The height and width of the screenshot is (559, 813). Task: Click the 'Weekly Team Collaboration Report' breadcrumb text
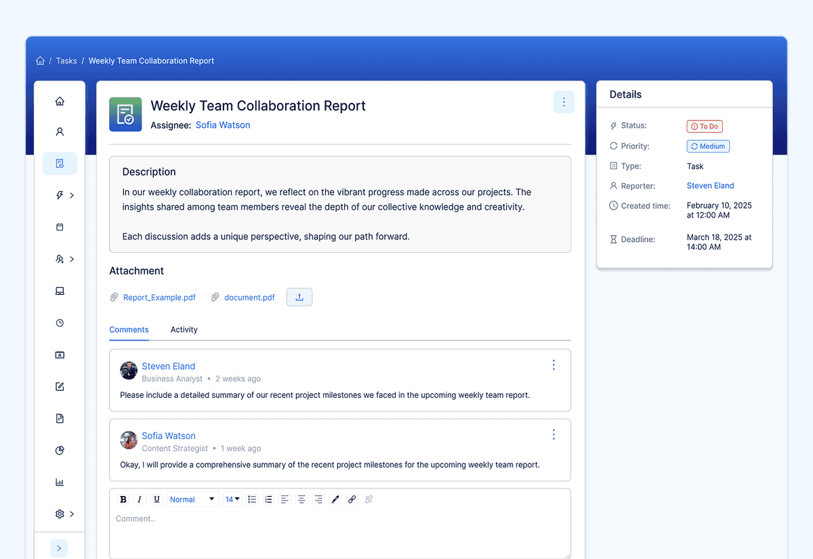pyautogui.click(x=151, y=61)
